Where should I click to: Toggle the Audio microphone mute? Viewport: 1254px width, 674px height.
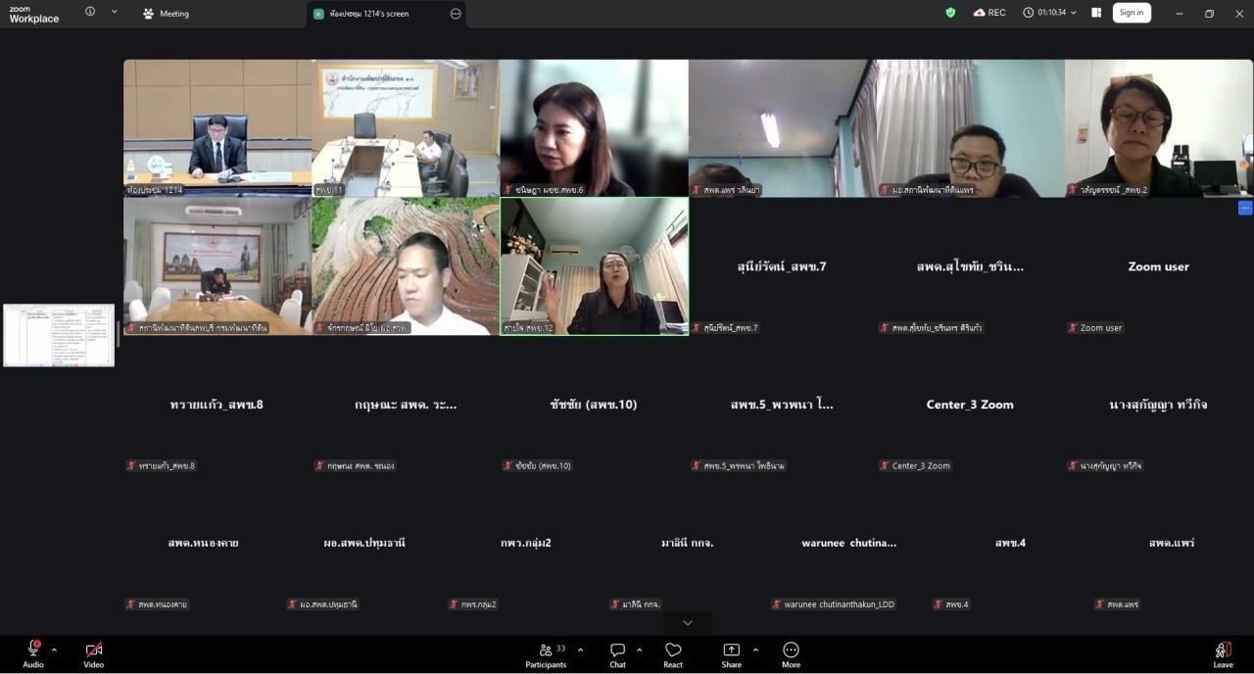tap(33, 650)
